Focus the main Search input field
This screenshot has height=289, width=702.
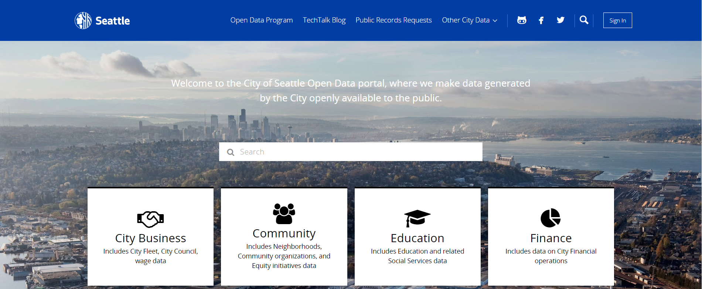pos(351,152)
